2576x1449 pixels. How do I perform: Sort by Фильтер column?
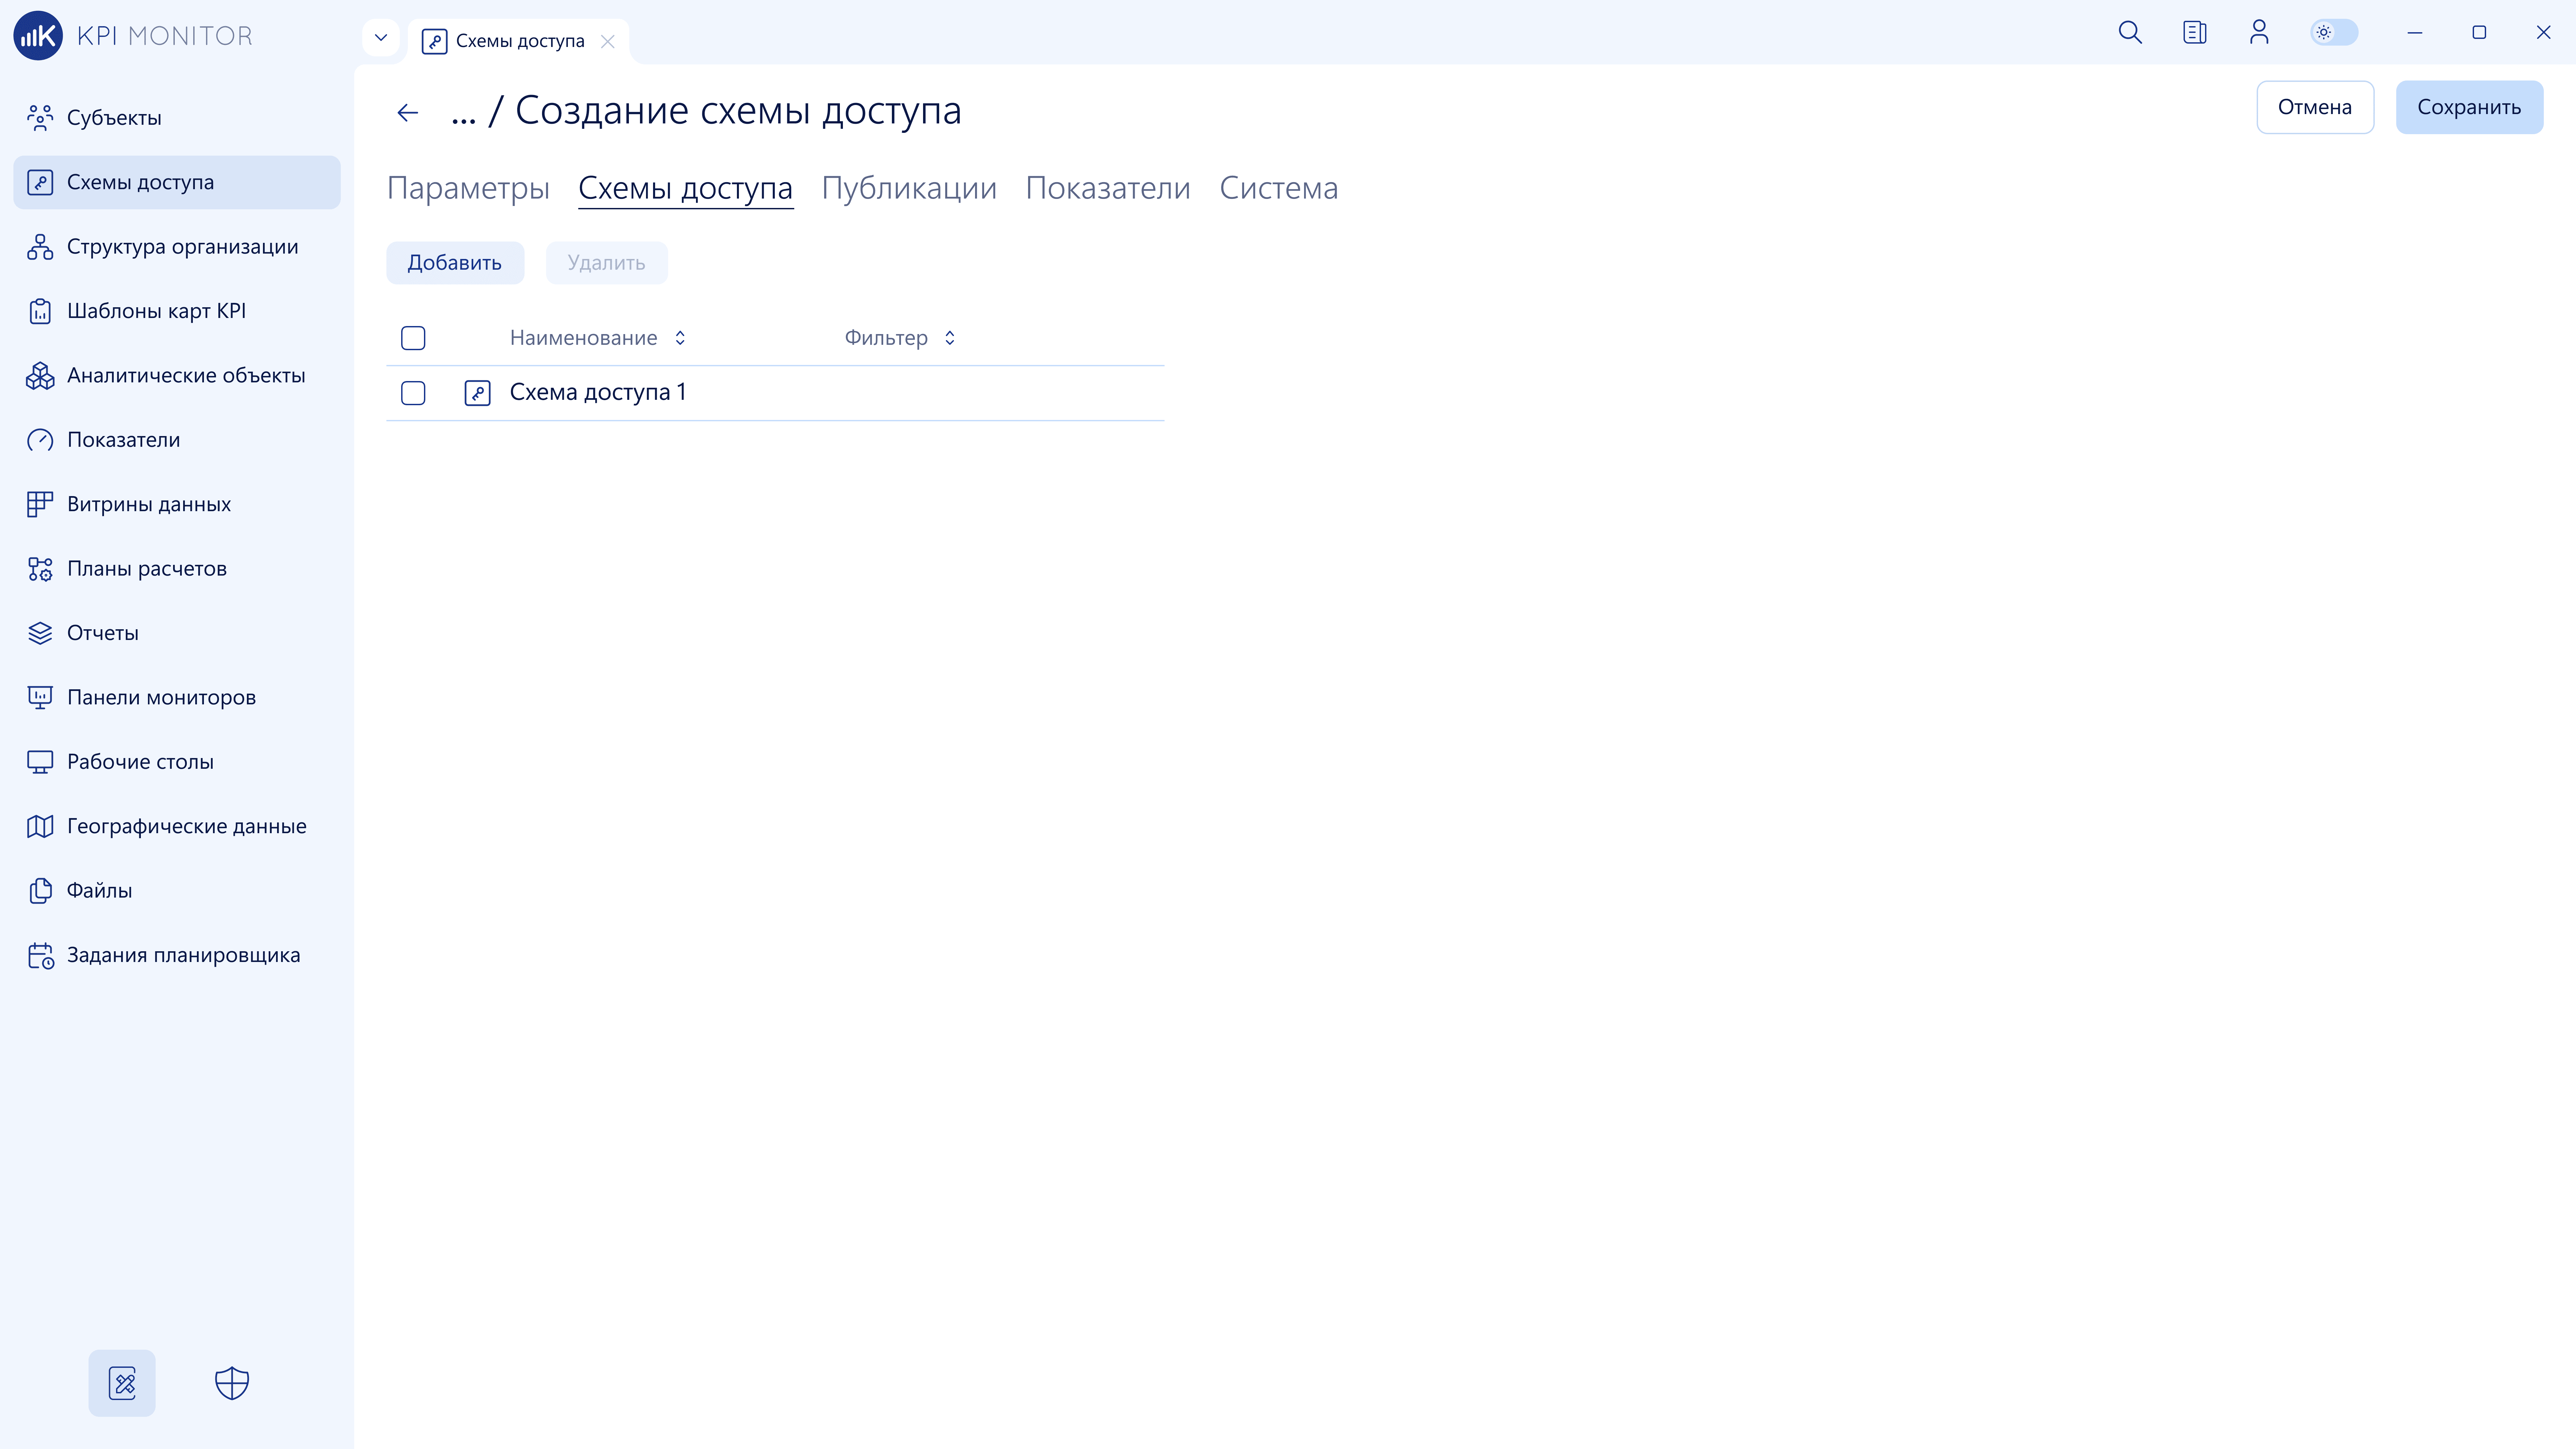pyautogui.click(x=950, y=338)
